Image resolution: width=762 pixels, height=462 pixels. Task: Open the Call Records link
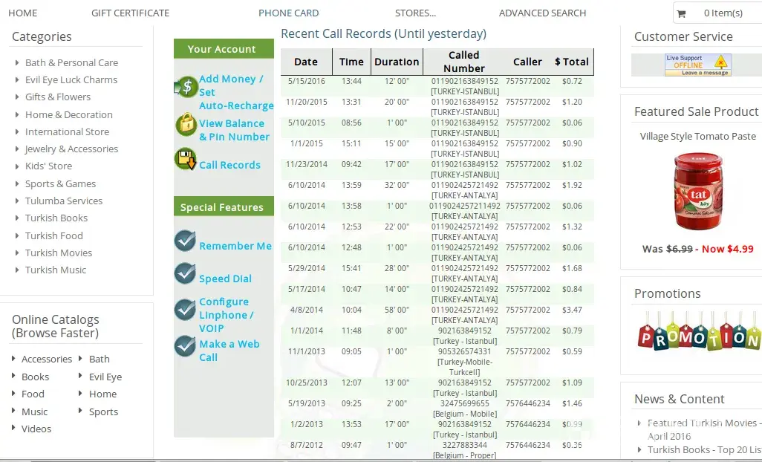[x=229, y=165]
